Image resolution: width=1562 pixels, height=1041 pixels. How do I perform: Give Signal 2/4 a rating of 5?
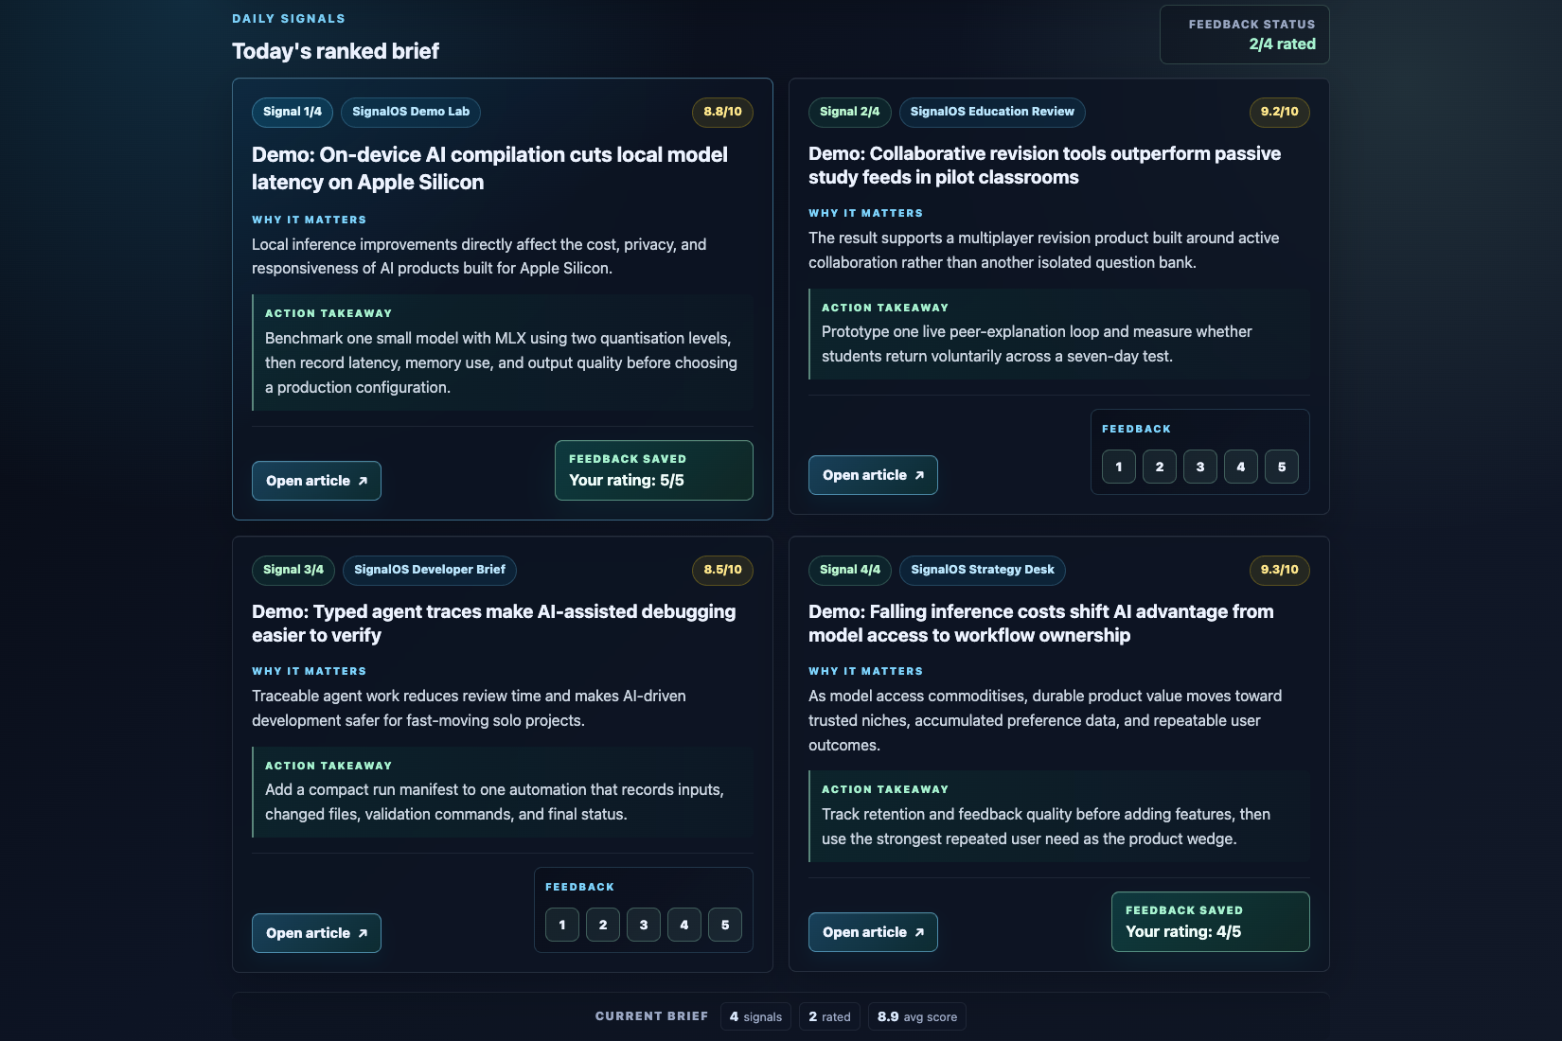click(x=1282, y=467)
